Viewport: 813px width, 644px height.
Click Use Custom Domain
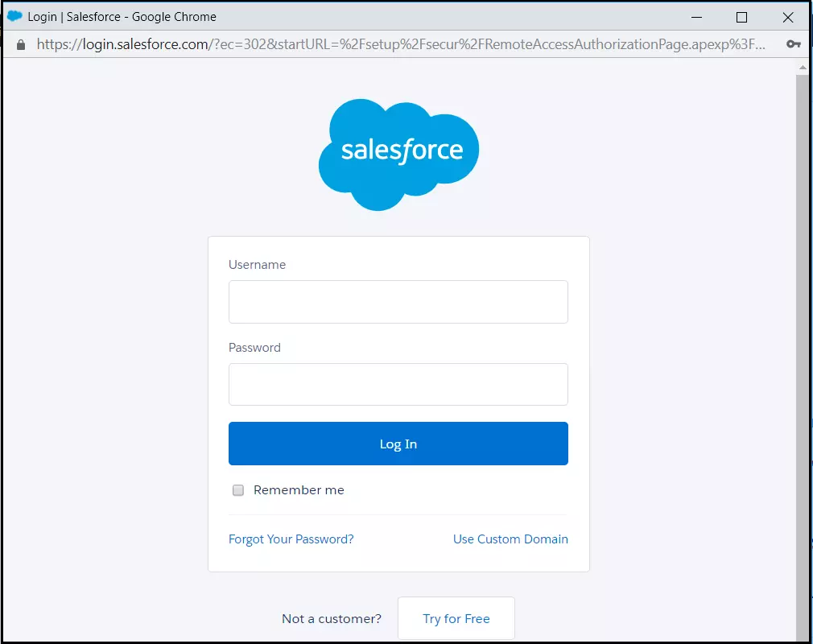click(x=510, y=539)
